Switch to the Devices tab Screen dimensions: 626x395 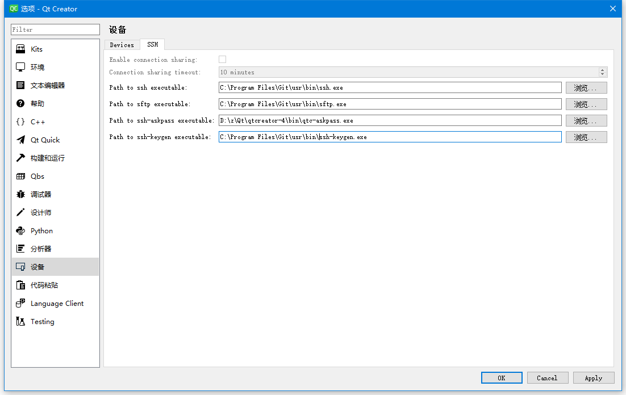(x=122, y=45)
